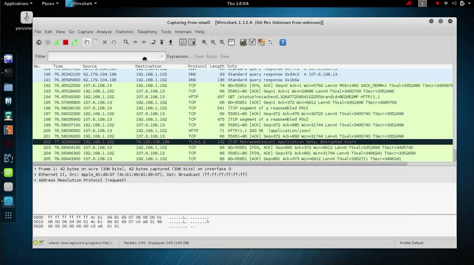Open the Statistics menu

point(124,32)
